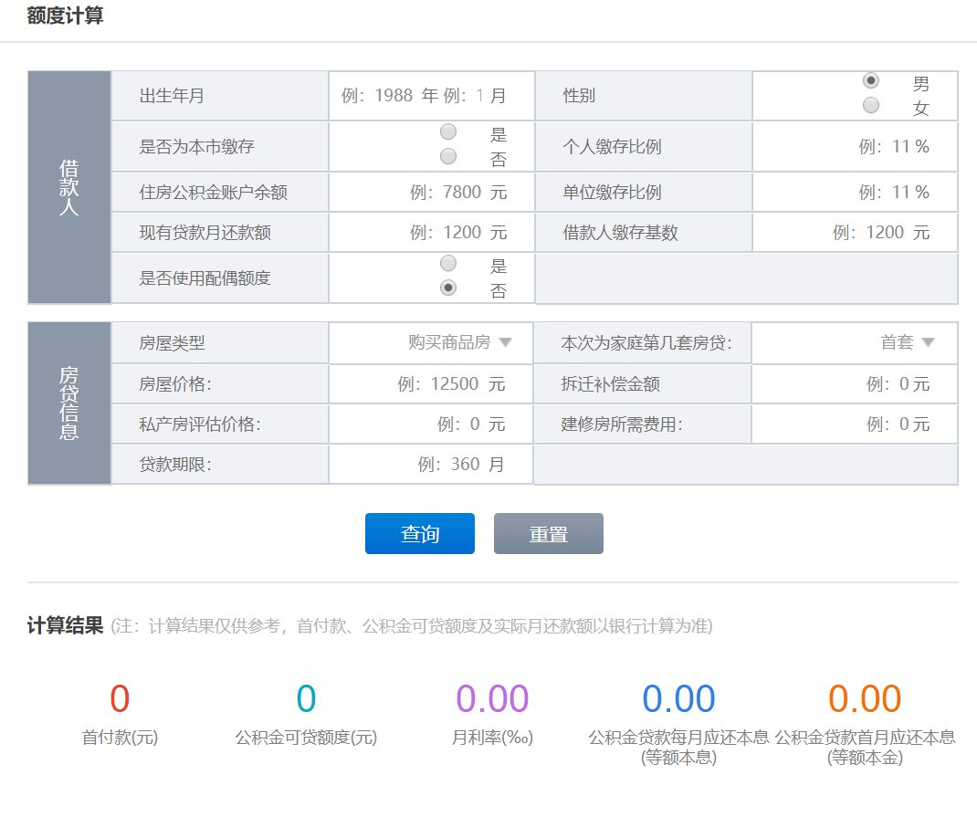Click the 查询 button
The width and height of the screenshot is (977, 817).
click(419, 534)
